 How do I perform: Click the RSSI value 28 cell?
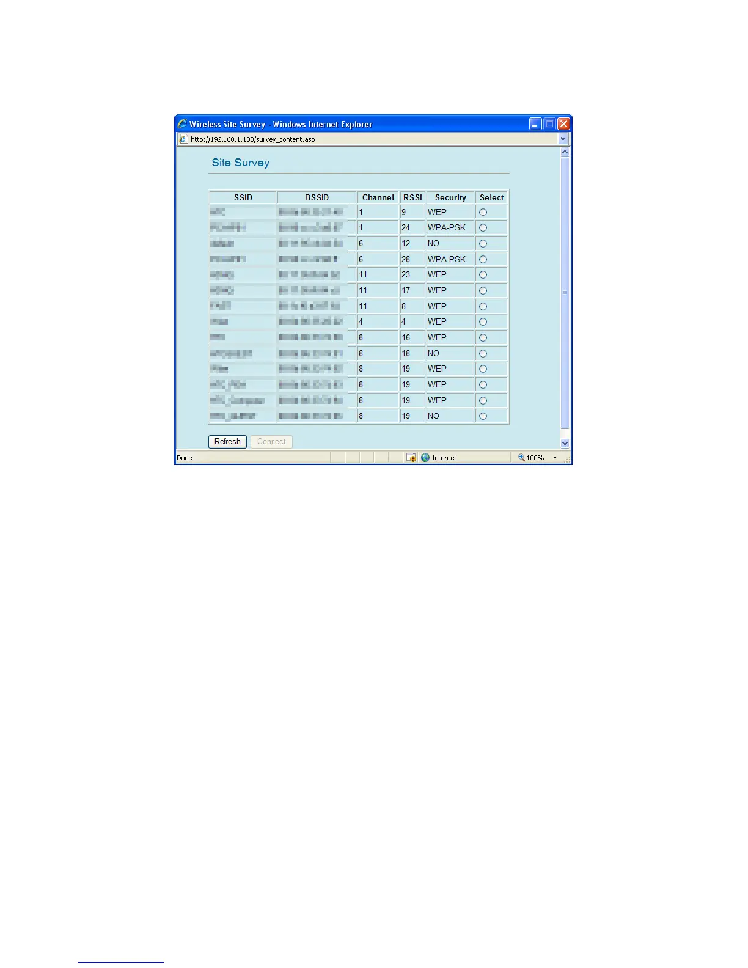point(413,259)
